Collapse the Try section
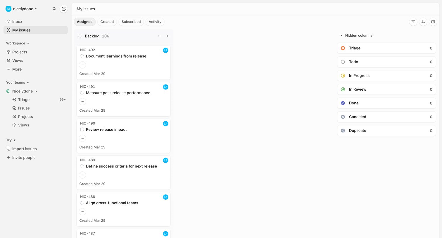This screenshot has height=238, width=442. [x=11, y=140]
